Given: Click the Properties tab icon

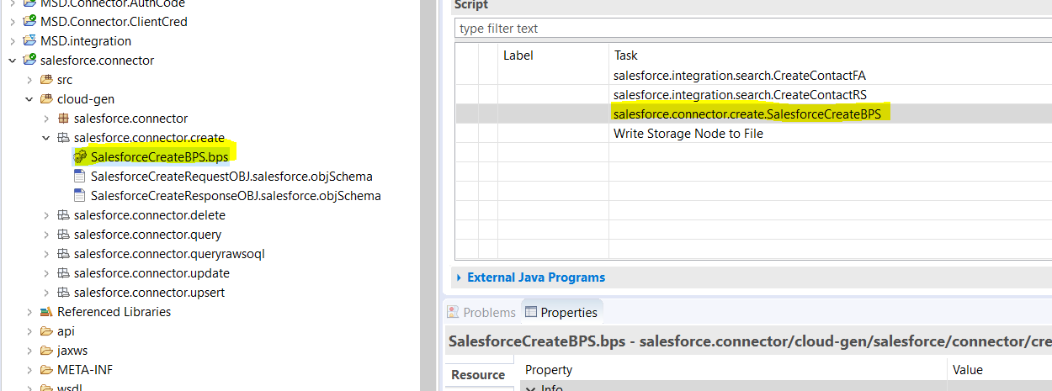Looking at the screenshot, I should coord(530,312).
